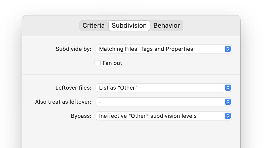Check the box next to Fan out

98,63
